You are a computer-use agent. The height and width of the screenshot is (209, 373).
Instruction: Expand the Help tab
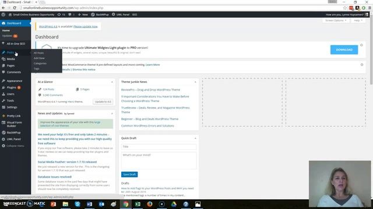(358, 20)
